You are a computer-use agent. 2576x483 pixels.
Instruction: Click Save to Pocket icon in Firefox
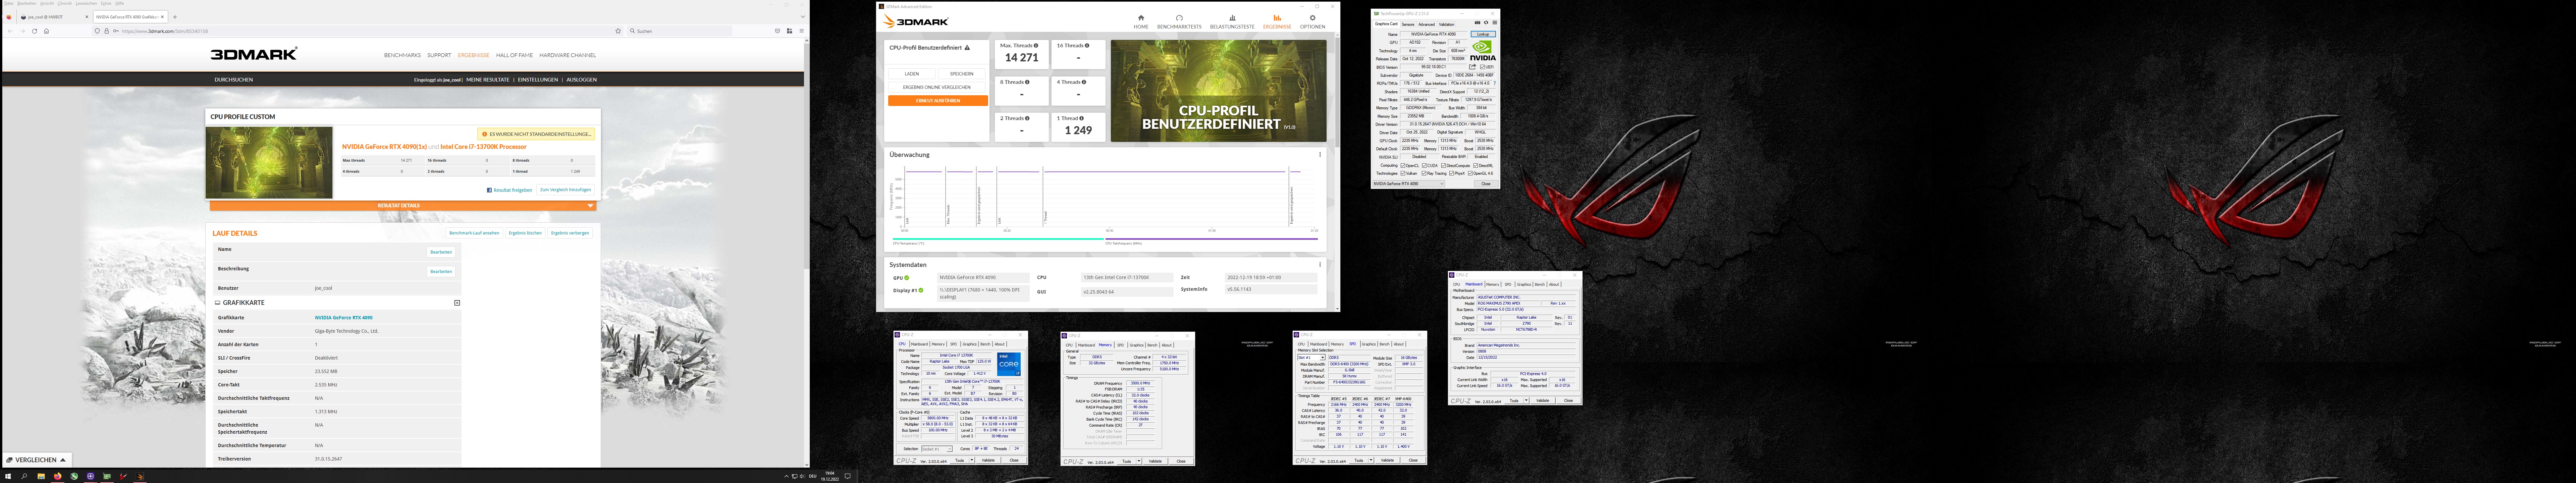778,31
